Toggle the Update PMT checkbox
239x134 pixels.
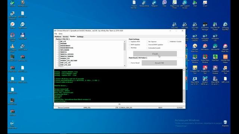[130, 41]
